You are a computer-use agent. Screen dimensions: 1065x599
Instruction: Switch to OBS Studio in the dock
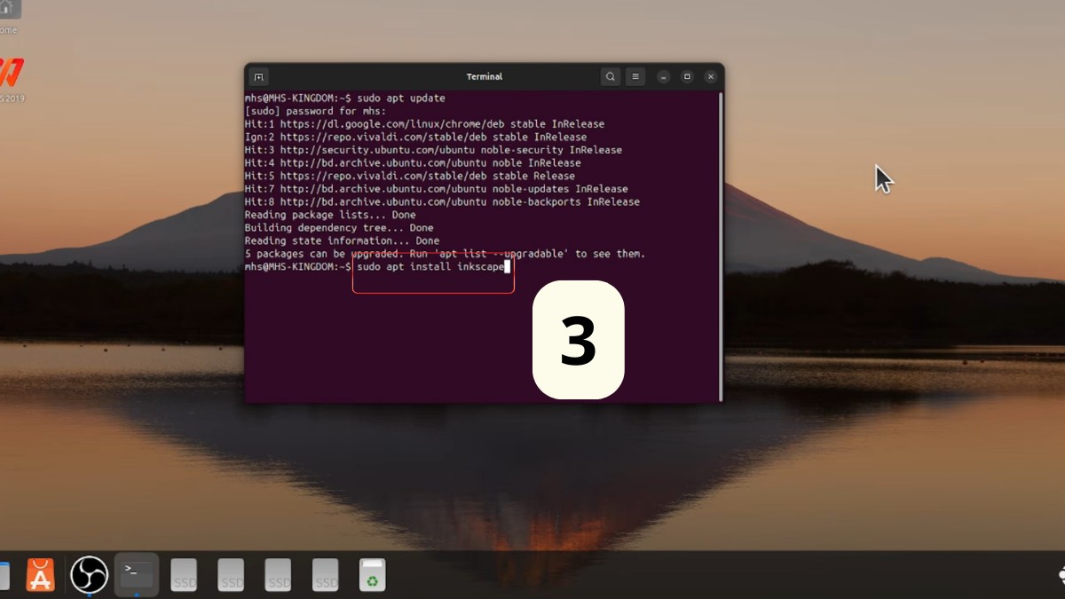[x=89, y=574]
